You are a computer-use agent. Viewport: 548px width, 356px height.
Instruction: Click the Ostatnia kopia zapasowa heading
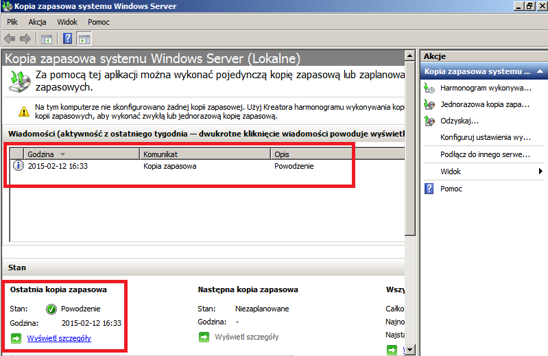[x=58, y=289]
